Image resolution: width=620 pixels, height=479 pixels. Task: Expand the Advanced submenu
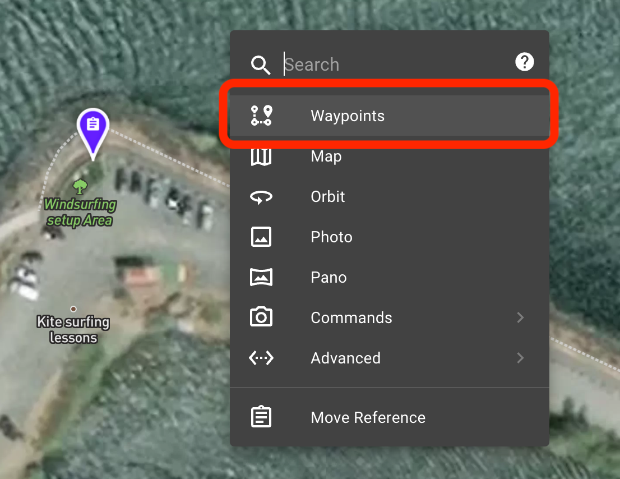pos(520,358)
